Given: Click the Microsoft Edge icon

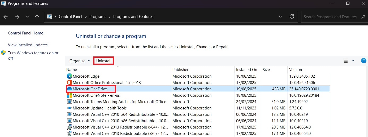Looking at the screenshot, I should [x=70, y=76].
